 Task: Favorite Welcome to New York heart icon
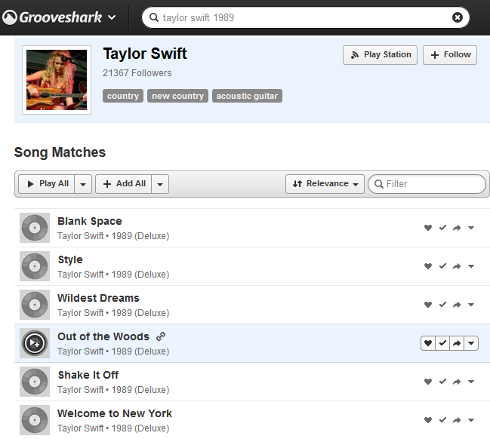[x=428, y=420]
